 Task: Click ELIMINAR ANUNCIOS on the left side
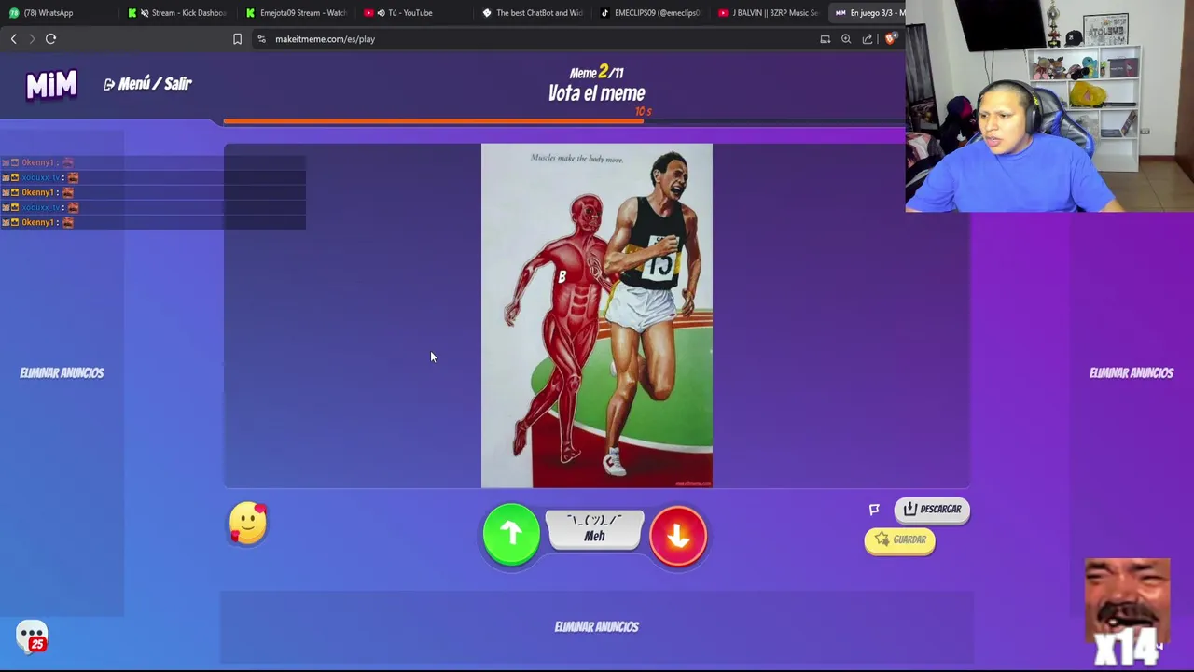pyautogui.click(x=62, y=372)
